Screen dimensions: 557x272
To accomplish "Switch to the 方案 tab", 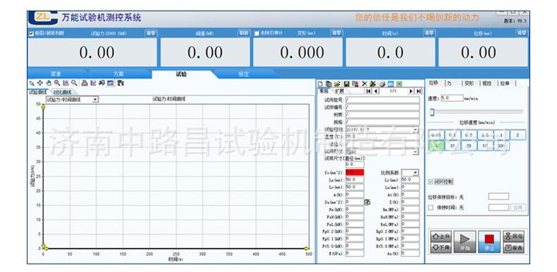I will click(x=118, y=74).
